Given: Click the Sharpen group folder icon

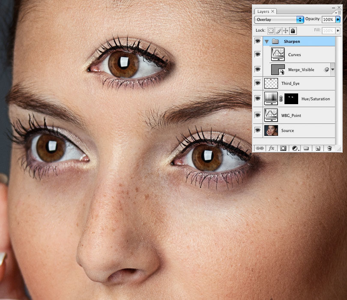Looking at the screenshot, I should tap(275, 42).
